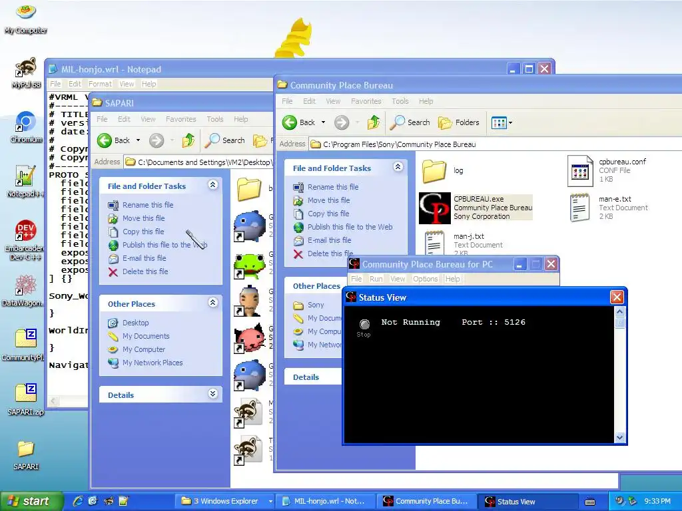
Task: Select the green frog avatar shortcut in SAPARI
Action: coord(249,266)
